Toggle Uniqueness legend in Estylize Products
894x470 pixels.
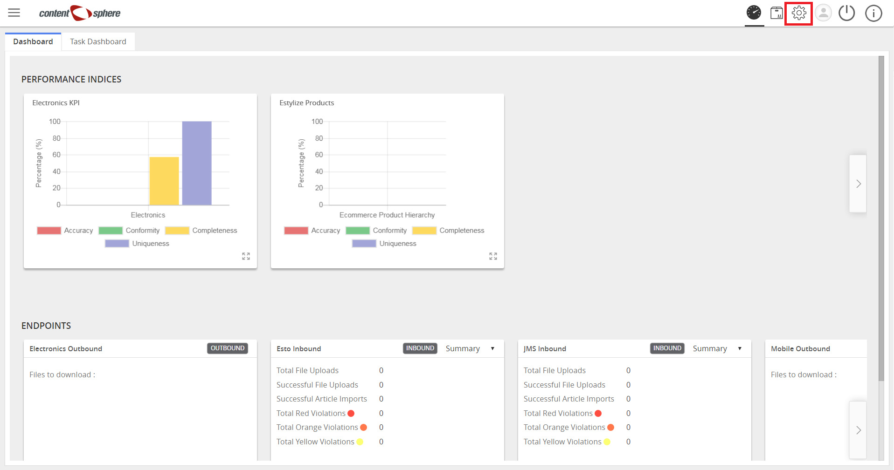coord(384,244)
